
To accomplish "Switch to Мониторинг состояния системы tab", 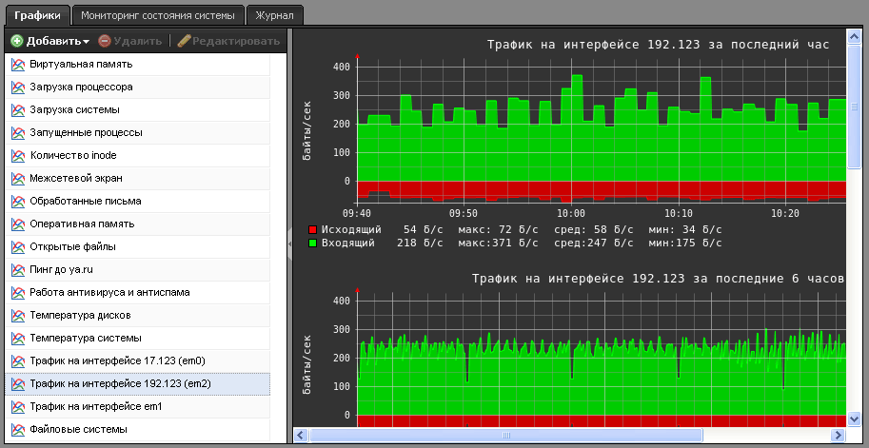I will click(158, 15).
